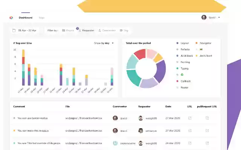
Task: Open the Show by day dropdown
Action: pos(104,43)
